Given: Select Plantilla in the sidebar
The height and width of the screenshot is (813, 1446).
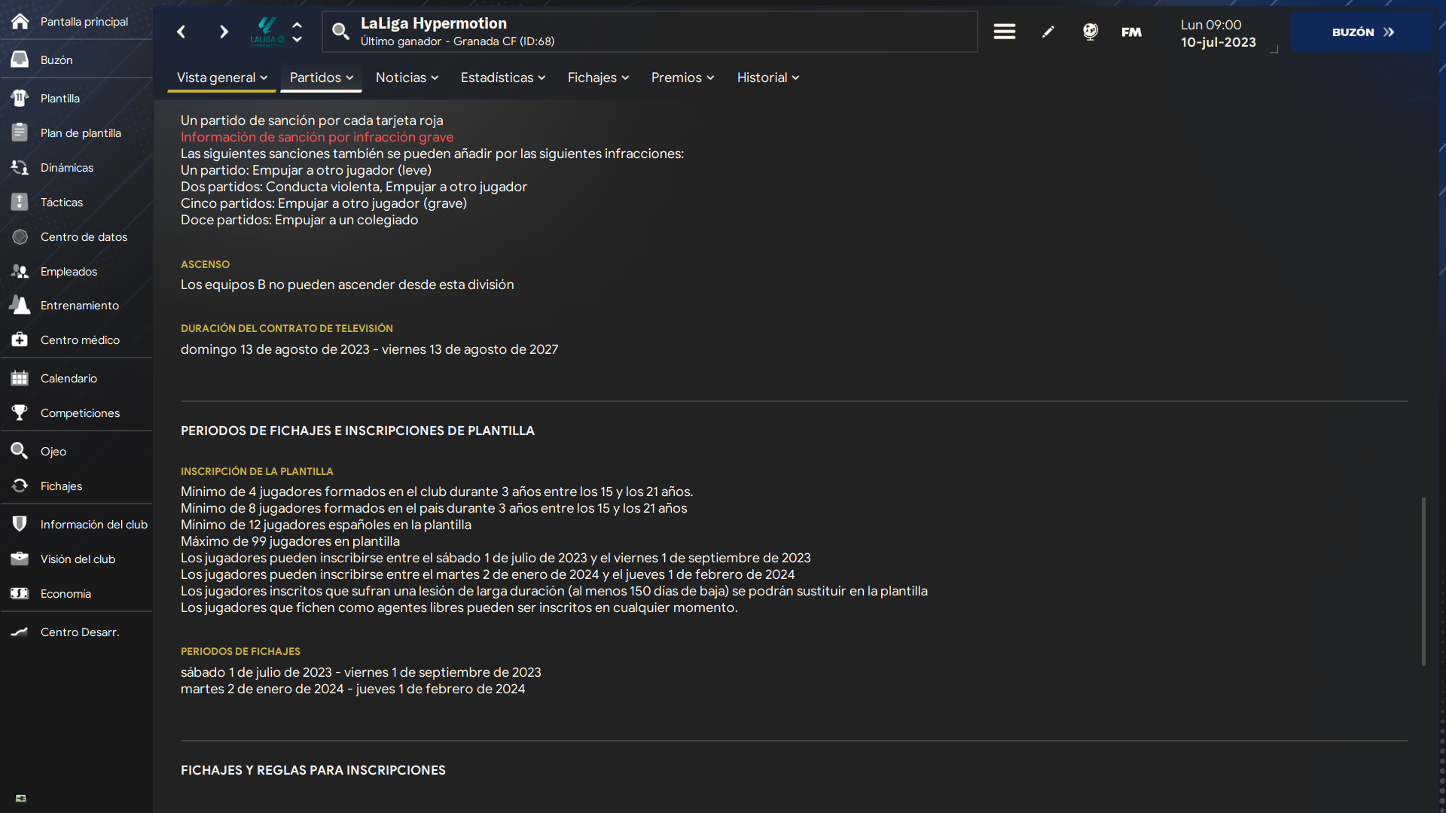Looking at the screenshot, I should pos(60,98).
